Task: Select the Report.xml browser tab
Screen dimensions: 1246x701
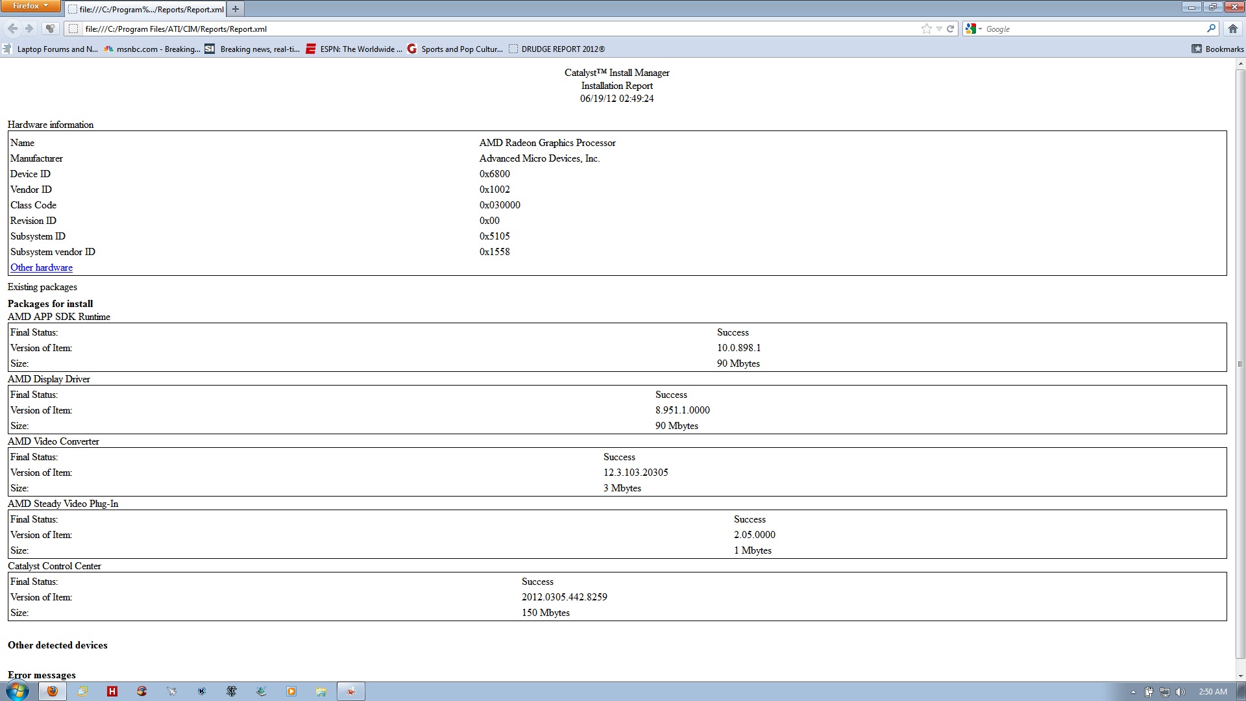Action: pyautogui.click(x=146, y=9)
